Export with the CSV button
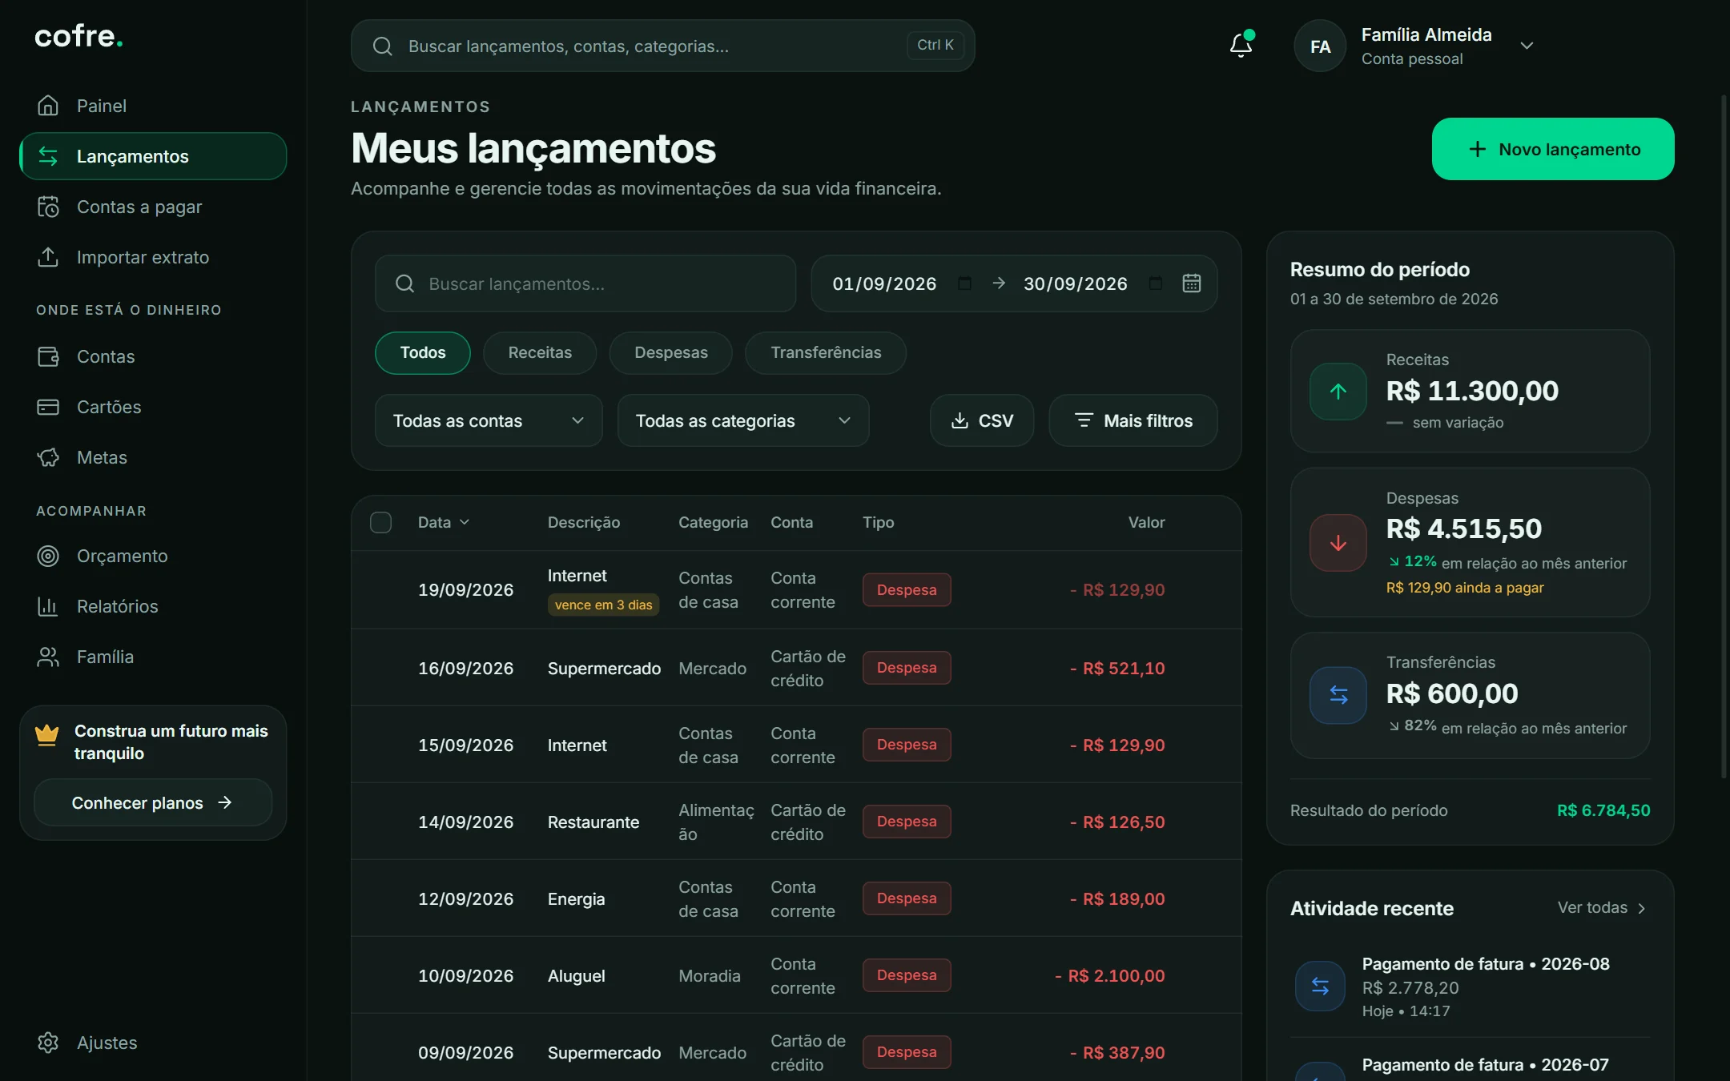This screenshot has width=1730, height=1081. click(x=982, y=420)
